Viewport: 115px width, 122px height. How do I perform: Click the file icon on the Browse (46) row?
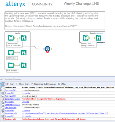[x=3, y=93]
